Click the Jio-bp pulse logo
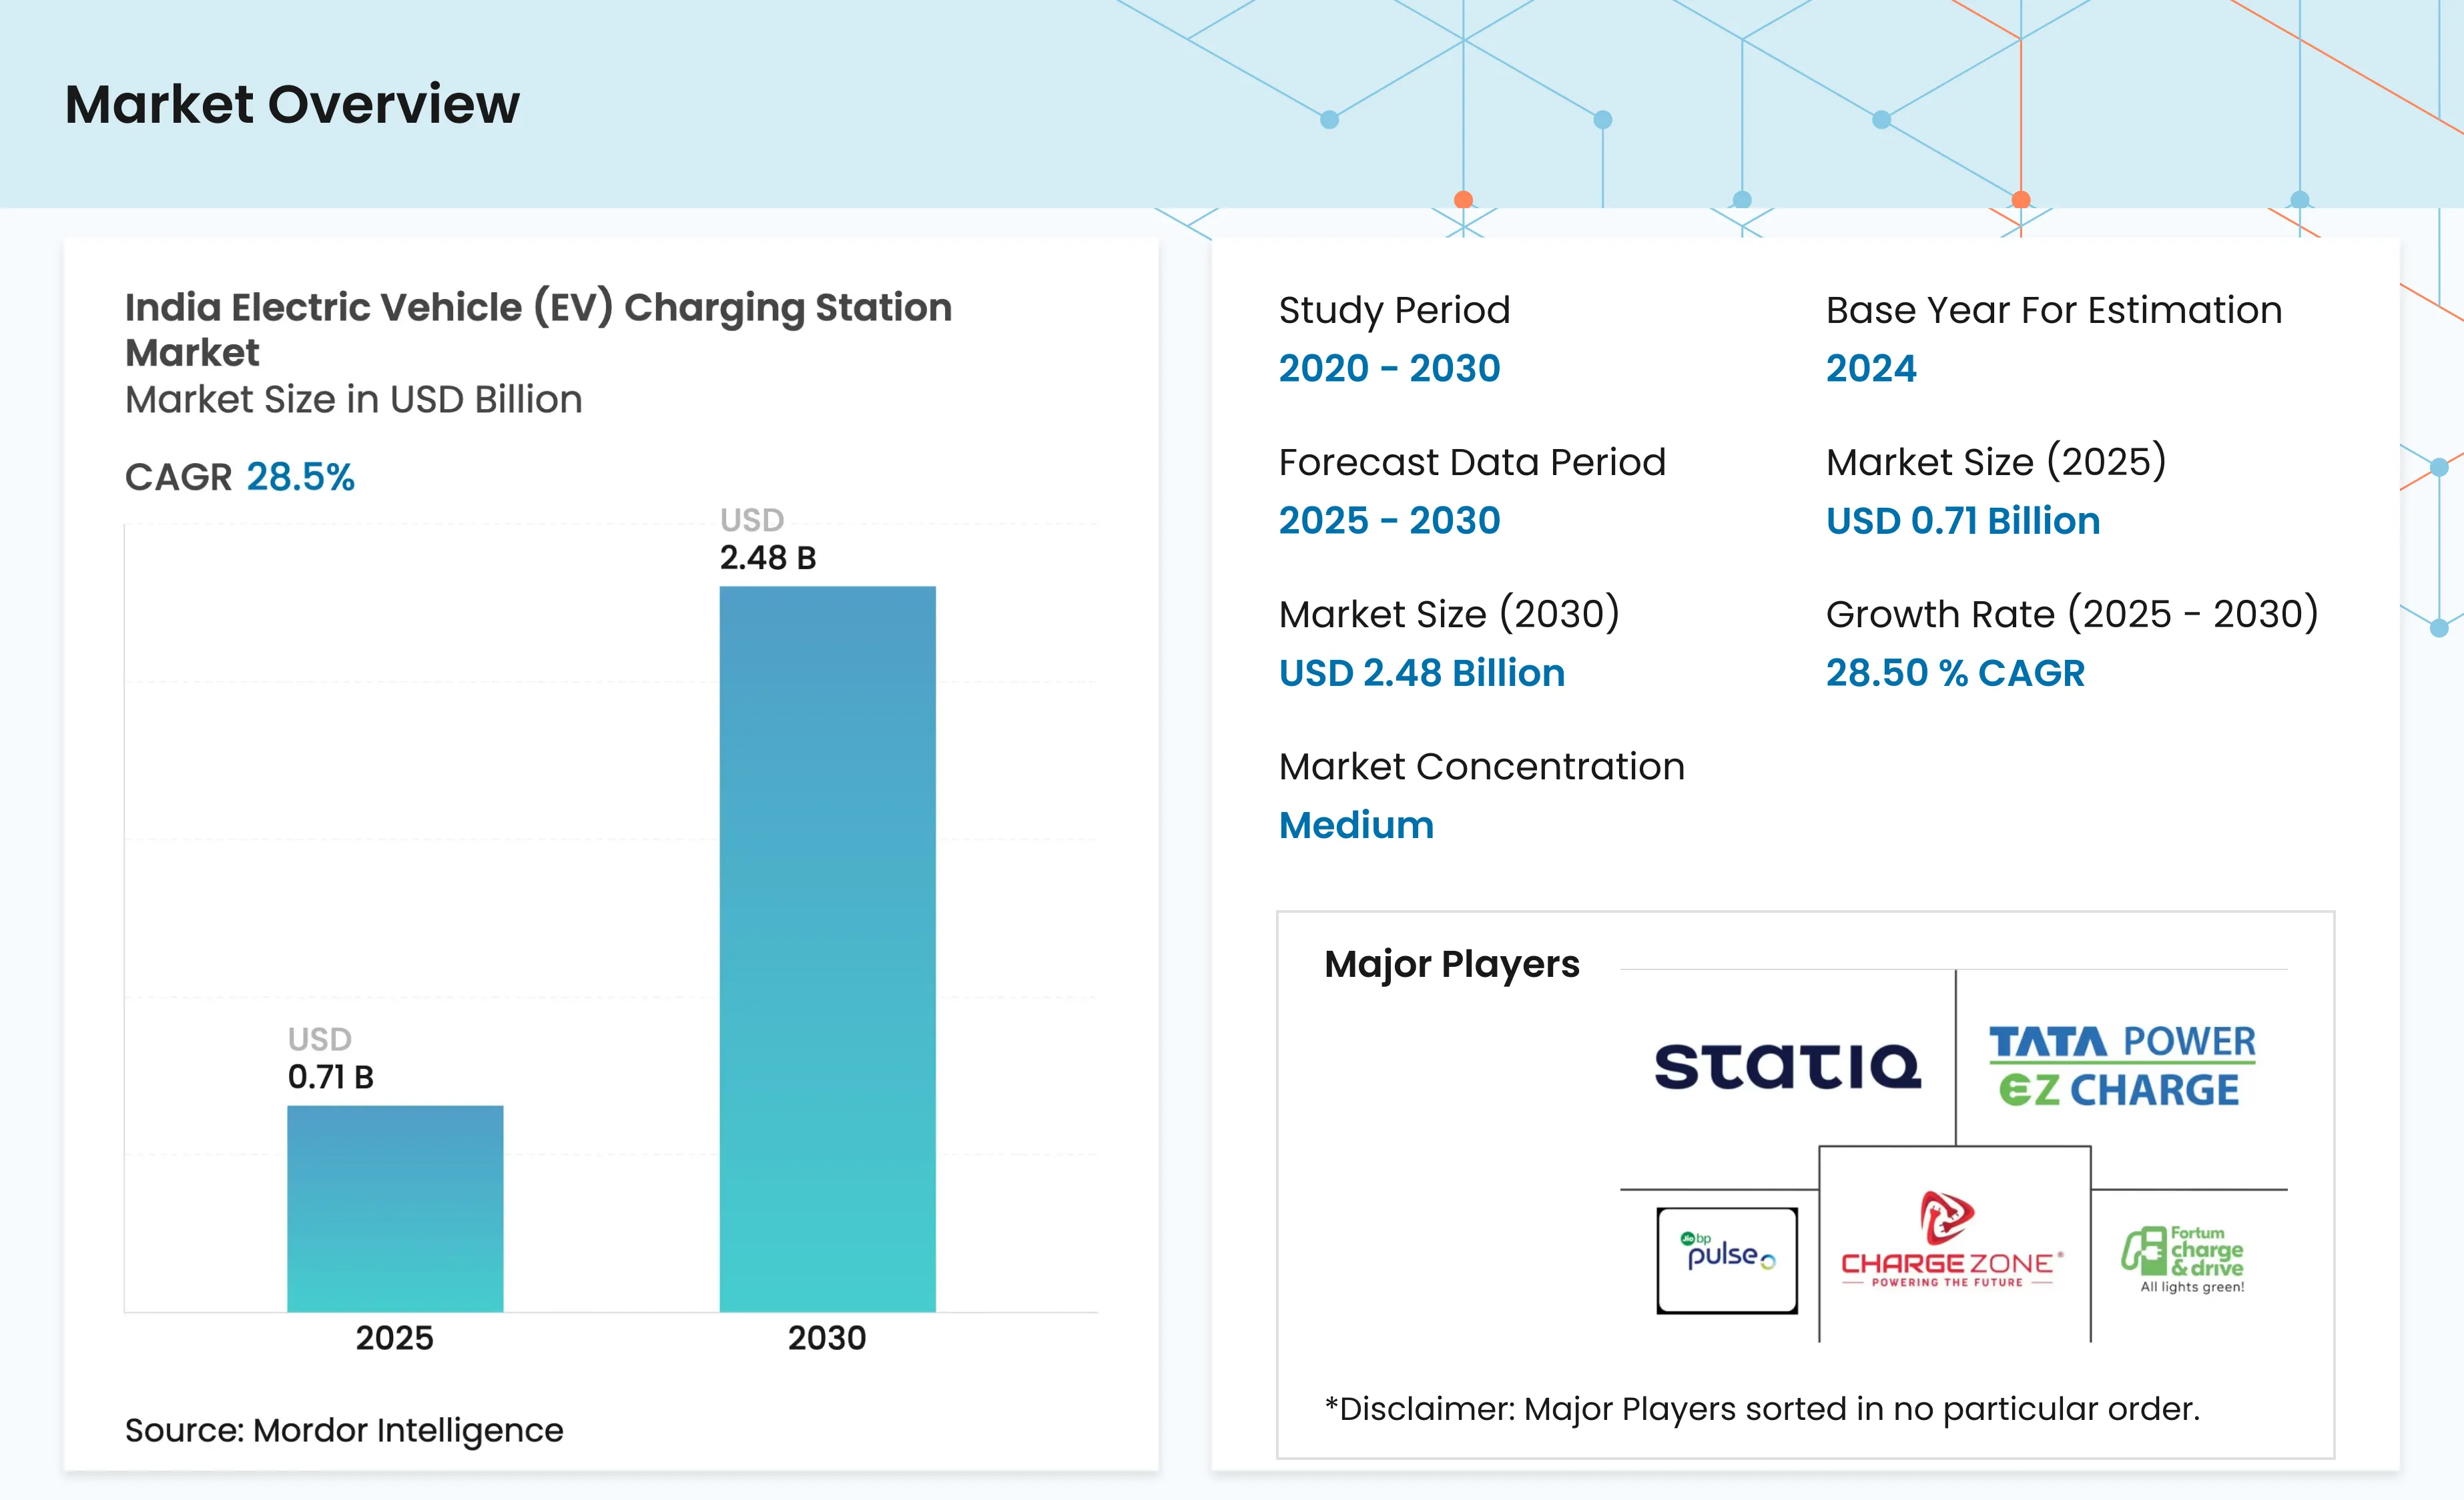 click(1727, 1260)
